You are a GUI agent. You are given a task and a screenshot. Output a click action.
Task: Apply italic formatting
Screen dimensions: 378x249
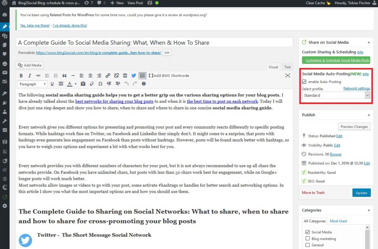[30, 75]
